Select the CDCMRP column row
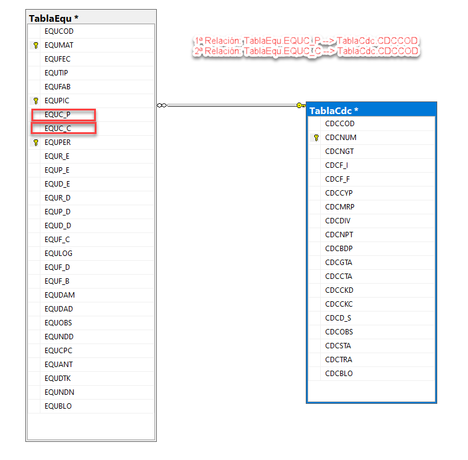This screenshot has width=468, height=460. [x=372, y=207]
